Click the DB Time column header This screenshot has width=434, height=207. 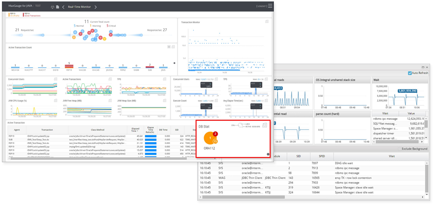coord(164,129)
